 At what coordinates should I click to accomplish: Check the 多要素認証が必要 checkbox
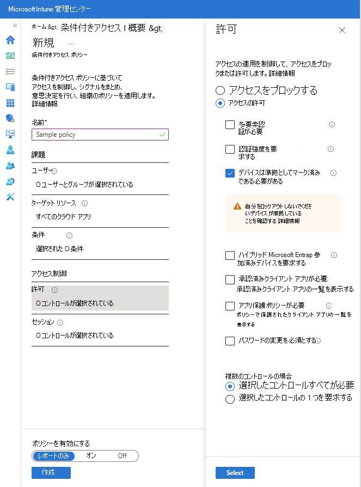click(x=230, y=125)
